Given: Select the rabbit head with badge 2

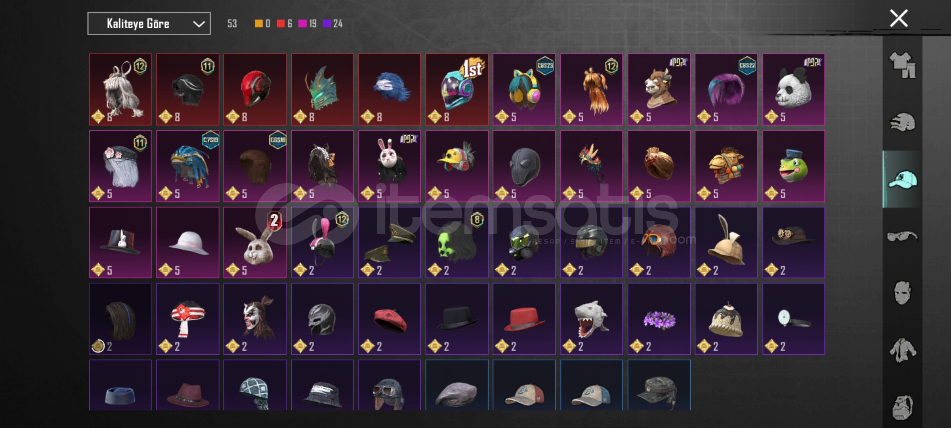Looking at the screenshot, I should point(255,243).
